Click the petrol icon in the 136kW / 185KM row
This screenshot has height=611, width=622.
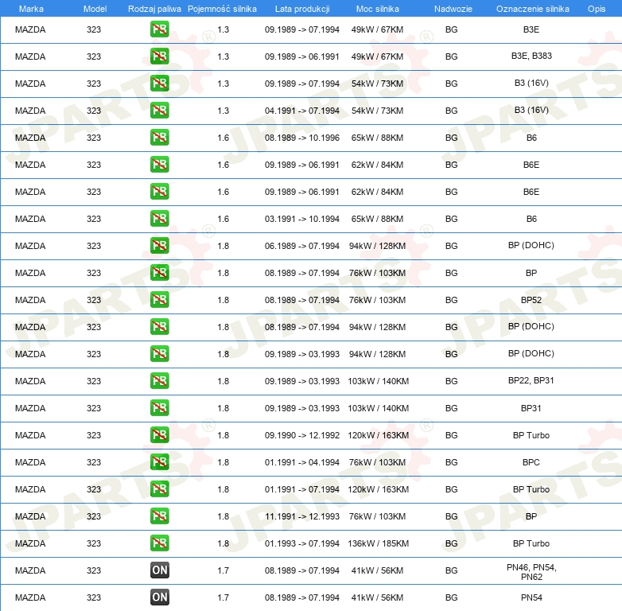point(159,543)
